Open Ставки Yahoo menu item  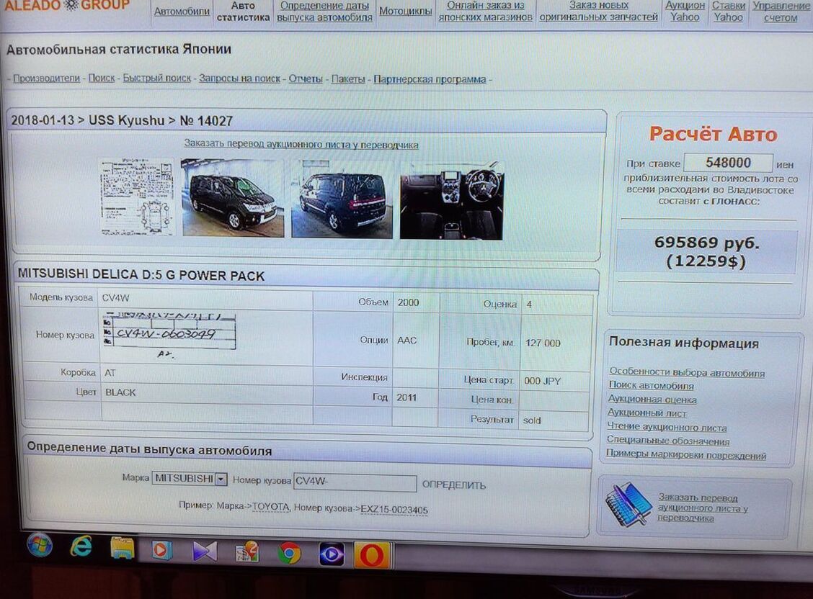[x=729, y=12]
